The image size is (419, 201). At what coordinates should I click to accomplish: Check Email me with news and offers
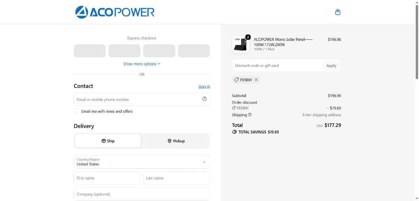click(76, 111)
